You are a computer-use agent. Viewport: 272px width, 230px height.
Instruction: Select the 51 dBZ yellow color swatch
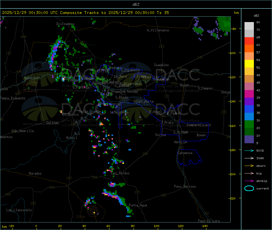[x=249, y=64]
